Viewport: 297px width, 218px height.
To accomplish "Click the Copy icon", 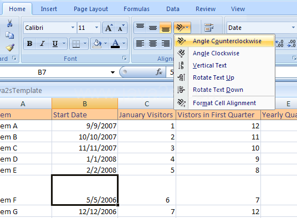I will tap(9, 35).
